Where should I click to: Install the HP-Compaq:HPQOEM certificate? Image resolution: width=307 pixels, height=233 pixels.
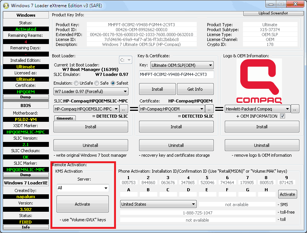click(x=176, y=127)
